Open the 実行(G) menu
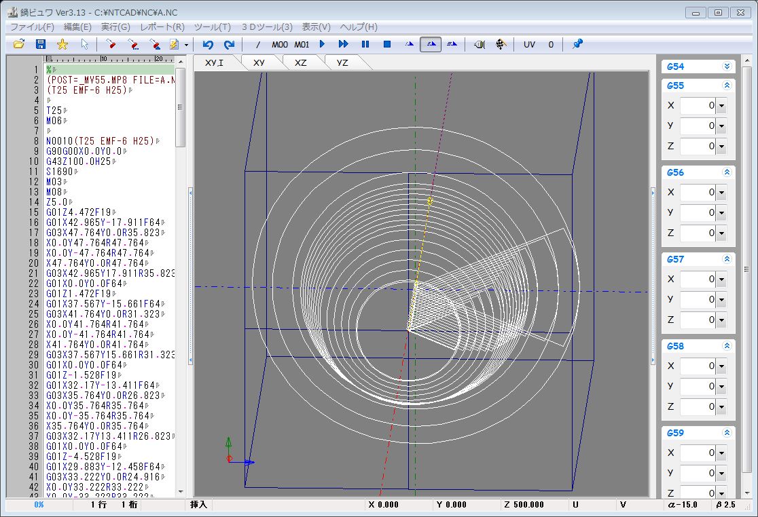This screenshot has height=517, width=758. (115, 27)
